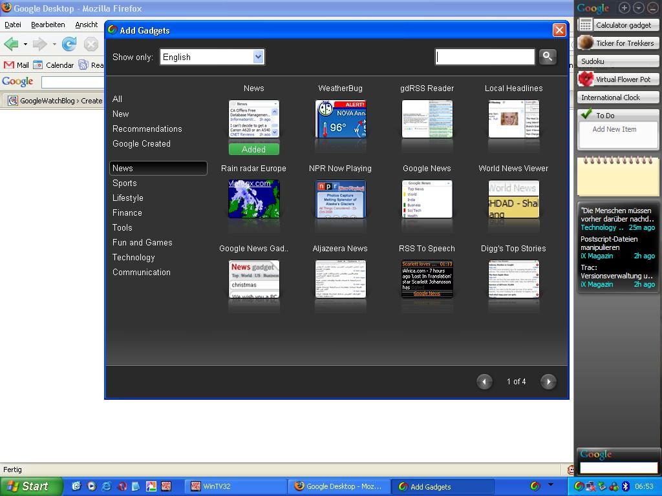Go to next page of gadgets

click(548, 382)
